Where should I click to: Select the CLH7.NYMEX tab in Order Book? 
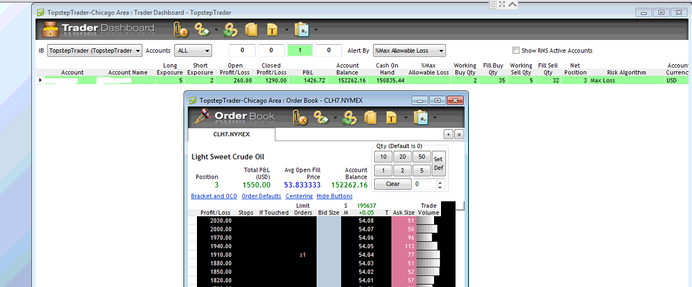(232, 135)
